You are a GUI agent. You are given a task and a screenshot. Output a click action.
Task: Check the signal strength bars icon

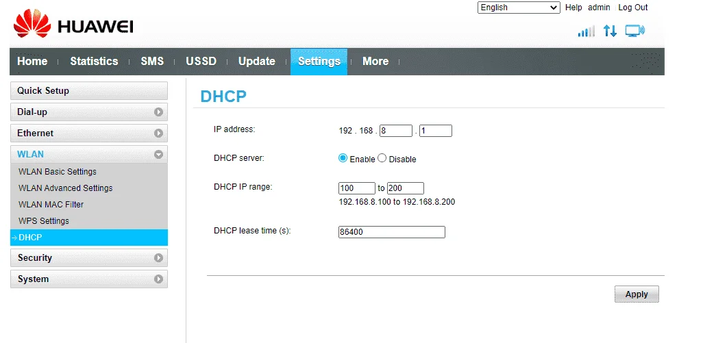[587, 31]
